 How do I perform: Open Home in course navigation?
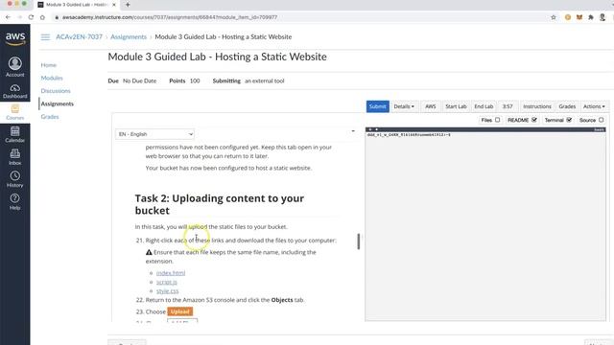(49, 65)
